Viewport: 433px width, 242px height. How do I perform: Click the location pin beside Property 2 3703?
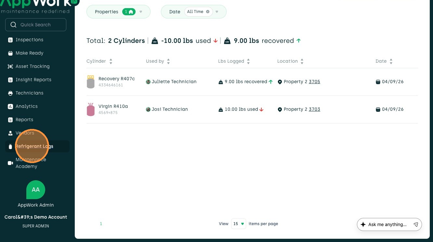point(280,110)
